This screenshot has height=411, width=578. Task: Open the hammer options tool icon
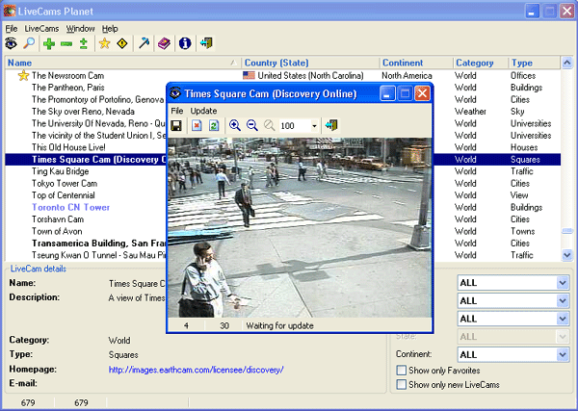[144, 43]
